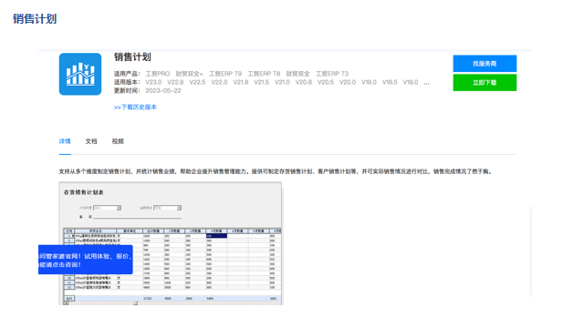Select the 工贸ERP T3 product tag
The height and width of the screenshot is (328, 584).
pos(332,74)
